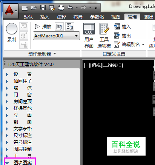Switch to the 插入 ribbon tab
The height and width of the screenshot is (165, 155).
(45, 17)
